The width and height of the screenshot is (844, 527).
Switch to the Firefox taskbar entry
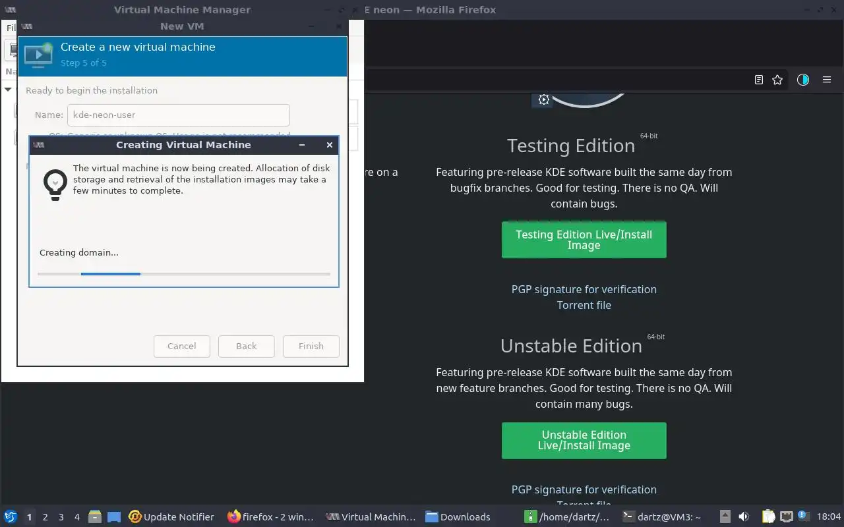(270, 516)
